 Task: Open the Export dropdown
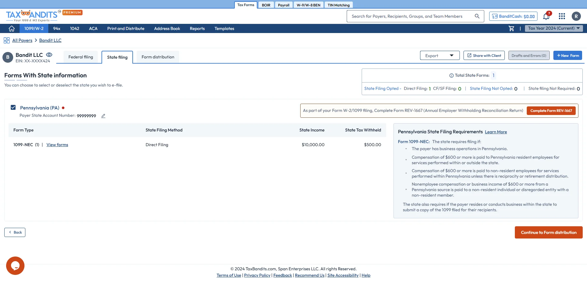pyautogui.click(x=440, y=56)
